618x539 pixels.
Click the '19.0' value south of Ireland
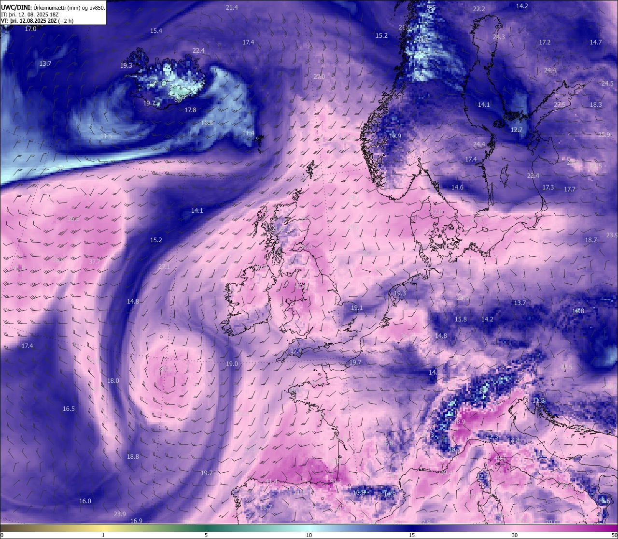232,364
